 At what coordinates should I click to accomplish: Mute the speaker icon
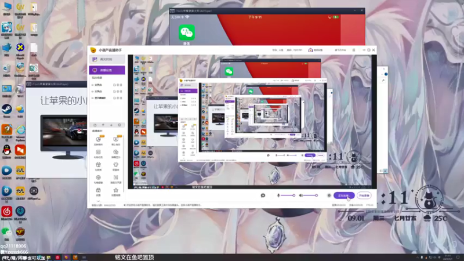pos(300,195)
